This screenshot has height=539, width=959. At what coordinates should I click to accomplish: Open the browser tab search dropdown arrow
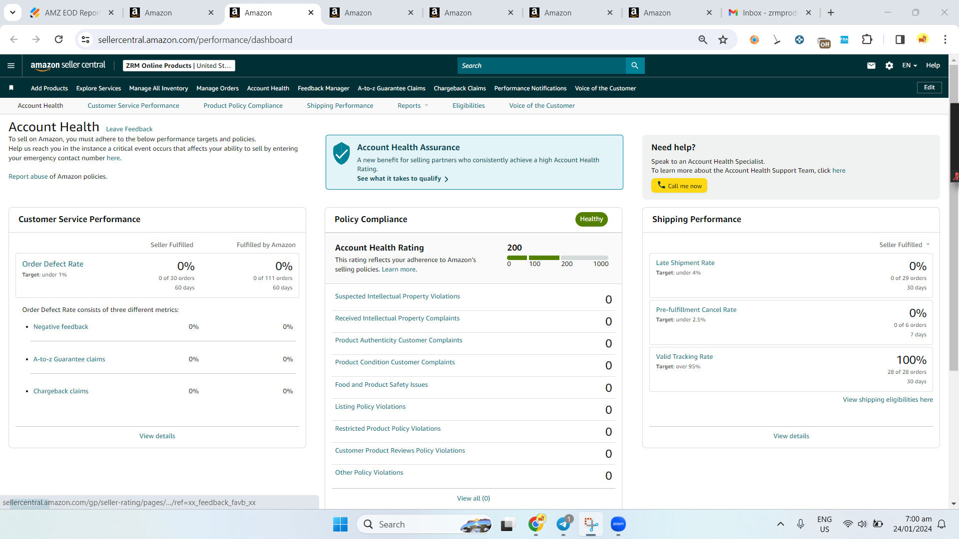click(12, 12)
